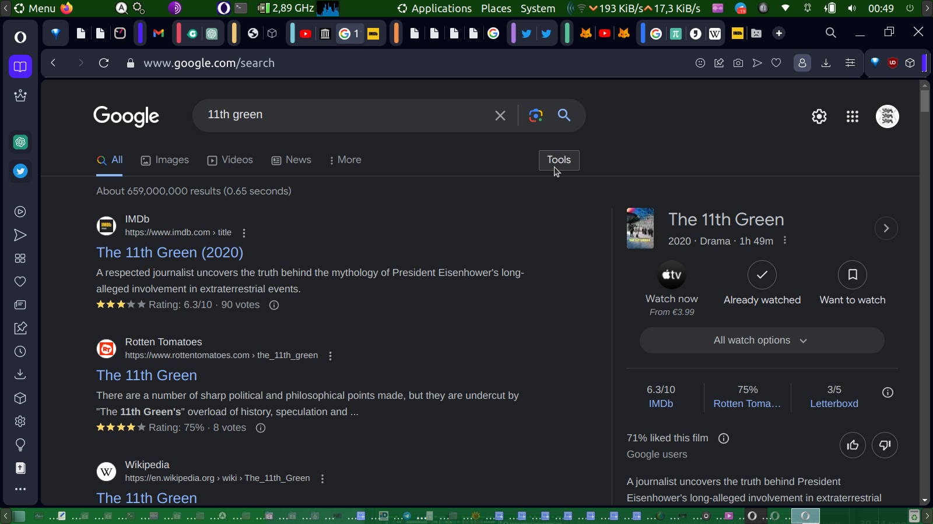Image resolution: width=933 pixels, height=524 pixels.
Task: Open sidebar setup three-dots at sidebar bottom
Action: [x=20, y=489]
